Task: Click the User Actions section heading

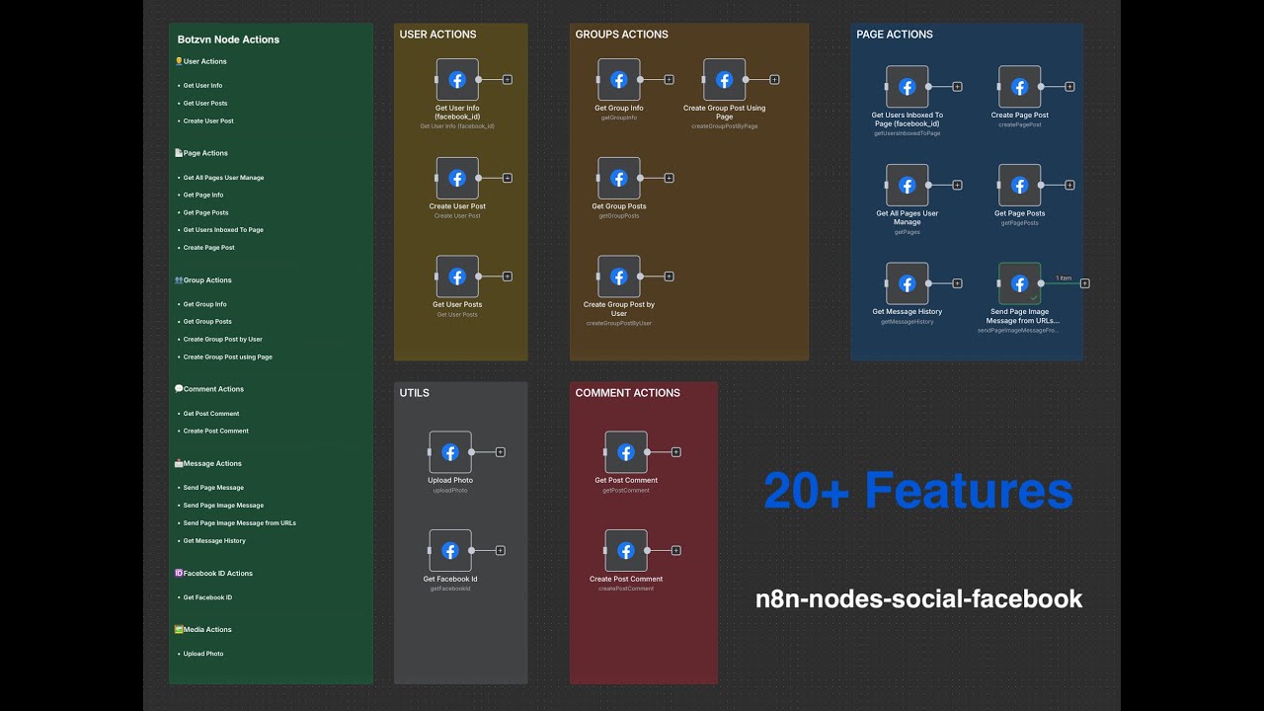Action: (200, 61)
